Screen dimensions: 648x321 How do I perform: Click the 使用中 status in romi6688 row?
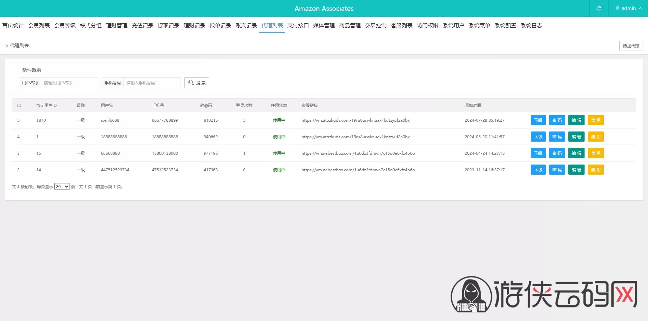[x=279, y=120]
